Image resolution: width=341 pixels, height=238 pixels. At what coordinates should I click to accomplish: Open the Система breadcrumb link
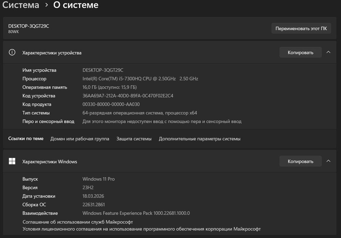21,5
